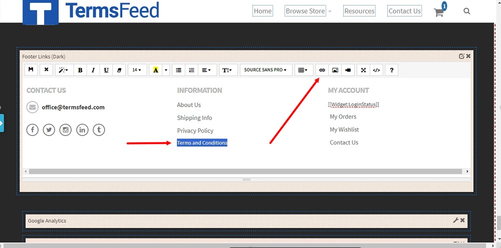Click the editor resize grip handle
The height and width of the screenshot is (248, 501).
point(246,180)
